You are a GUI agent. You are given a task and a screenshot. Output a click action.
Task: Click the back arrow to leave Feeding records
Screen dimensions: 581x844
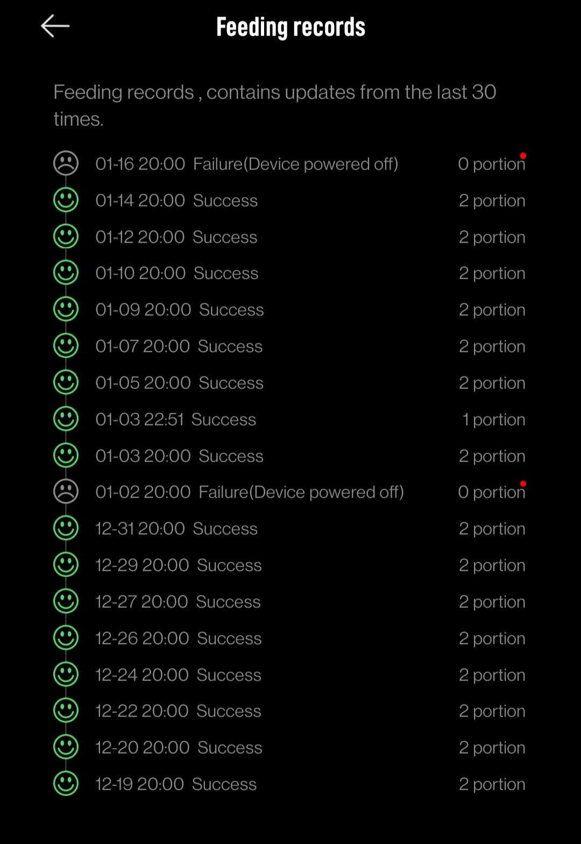pyautogui.click(x=54, y=25)
